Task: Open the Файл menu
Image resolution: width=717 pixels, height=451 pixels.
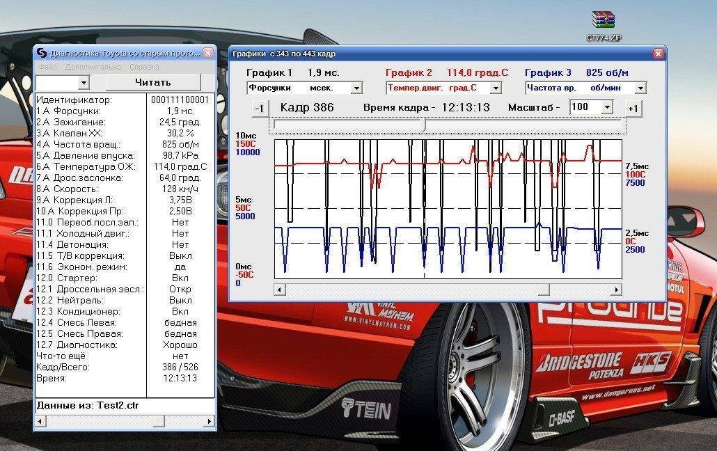Action: point(48,68)
